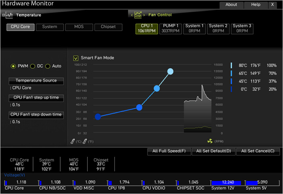Click the Temperature graph icon
Viewport: 283px width, 194px height.
[9, 15]
